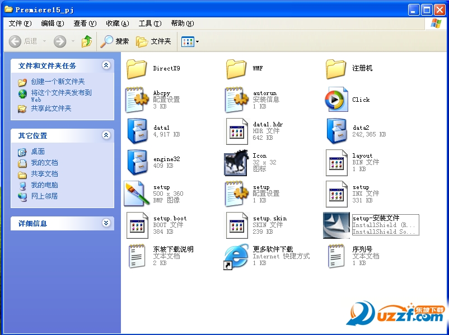The height and width of the screenshot is (335, 449).
Task: Collapse the 文件和文件夹任务 panel
Action: (x=106, y=65)
